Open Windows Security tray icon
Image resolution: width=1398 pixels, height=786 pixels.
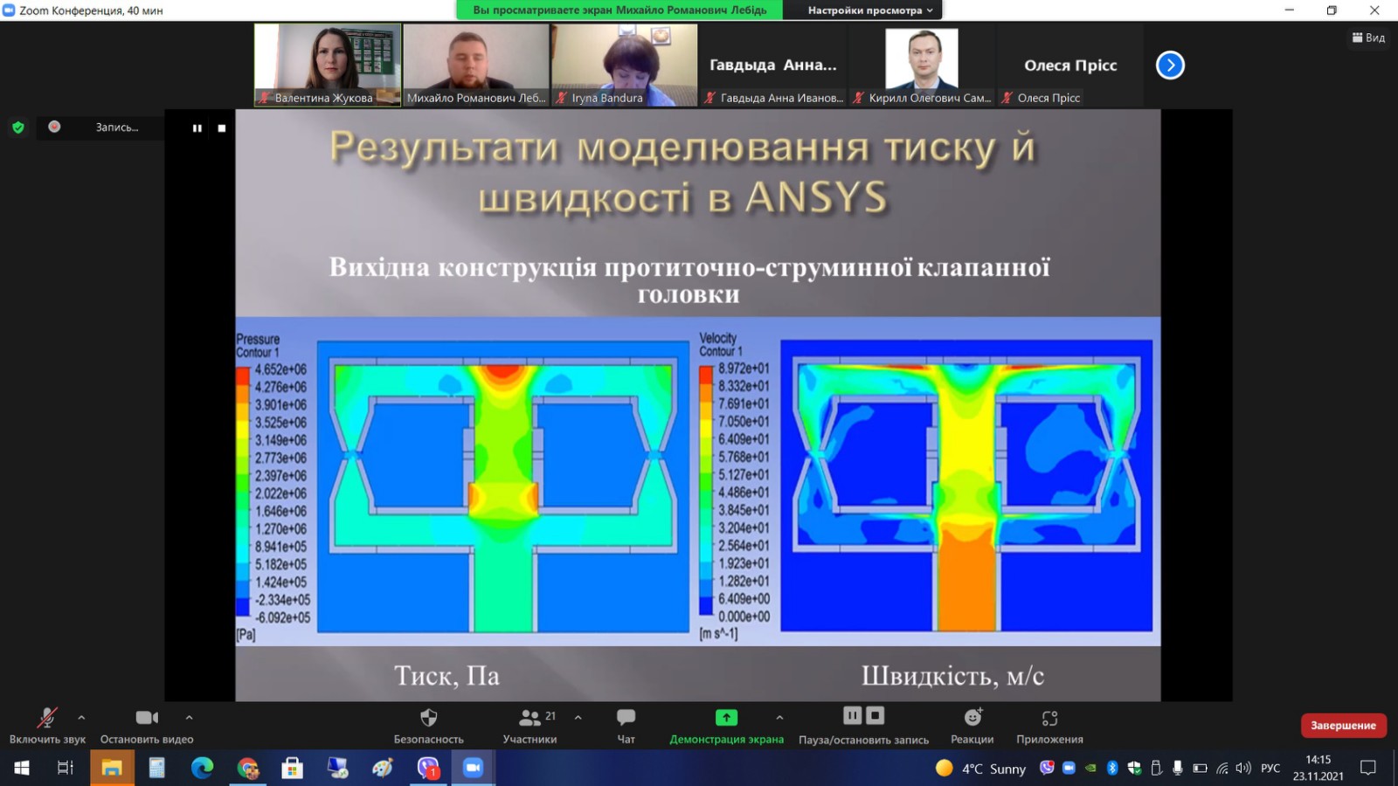tap(1134, 768)
